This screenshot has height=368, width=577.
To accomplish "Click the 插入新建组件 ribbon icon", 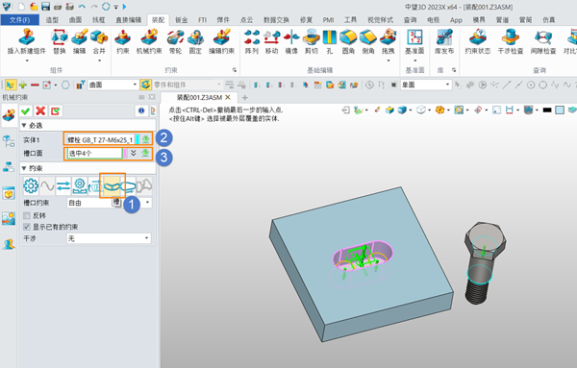I will click(27, 37).
